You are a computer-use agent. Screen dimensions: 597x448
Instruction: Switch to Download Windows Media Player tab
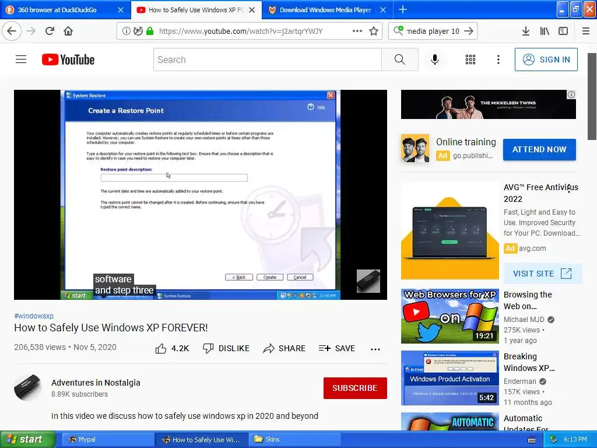click(325, 10)
